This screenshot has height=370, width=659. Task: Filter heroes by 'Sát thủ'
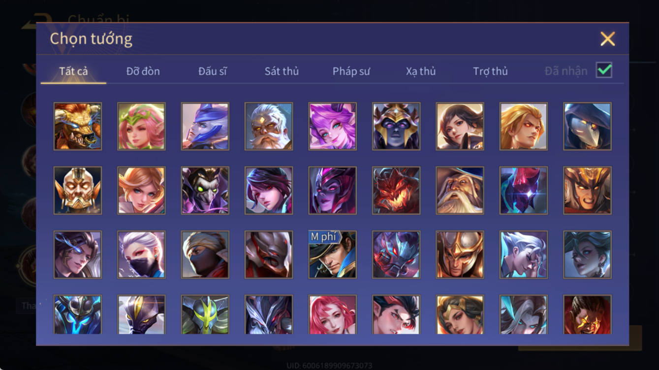282,71
